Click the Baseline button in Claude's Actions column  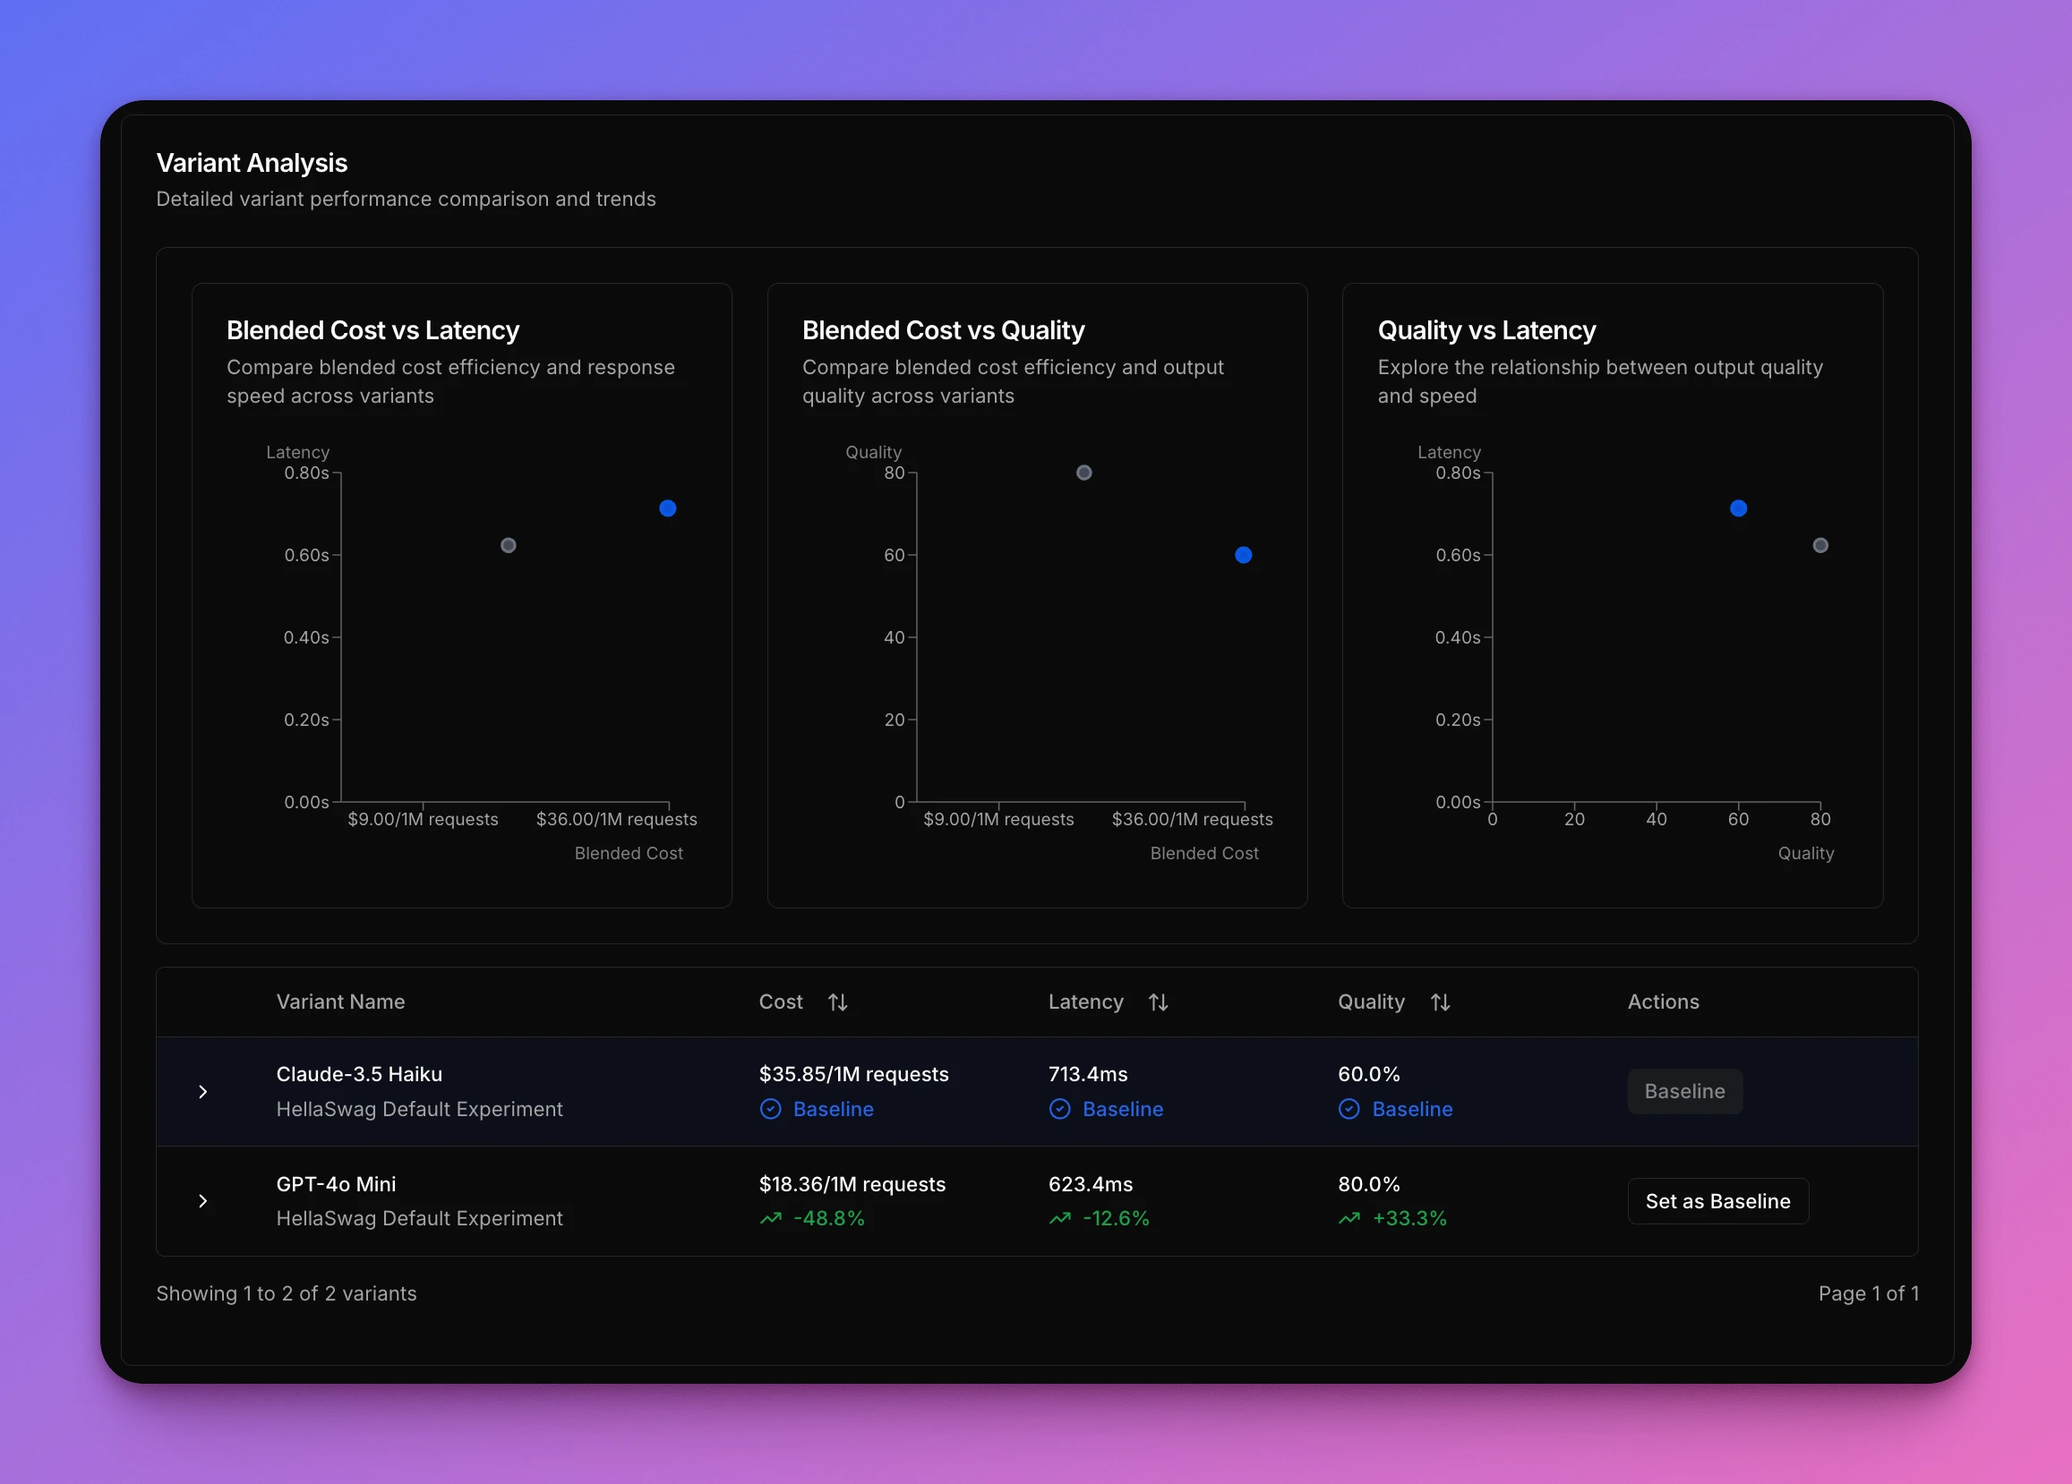click(1684, 1090)
